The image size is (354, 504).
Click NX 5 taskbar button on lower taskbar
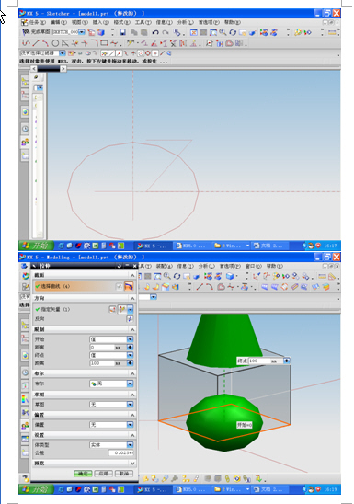[153, 489]
